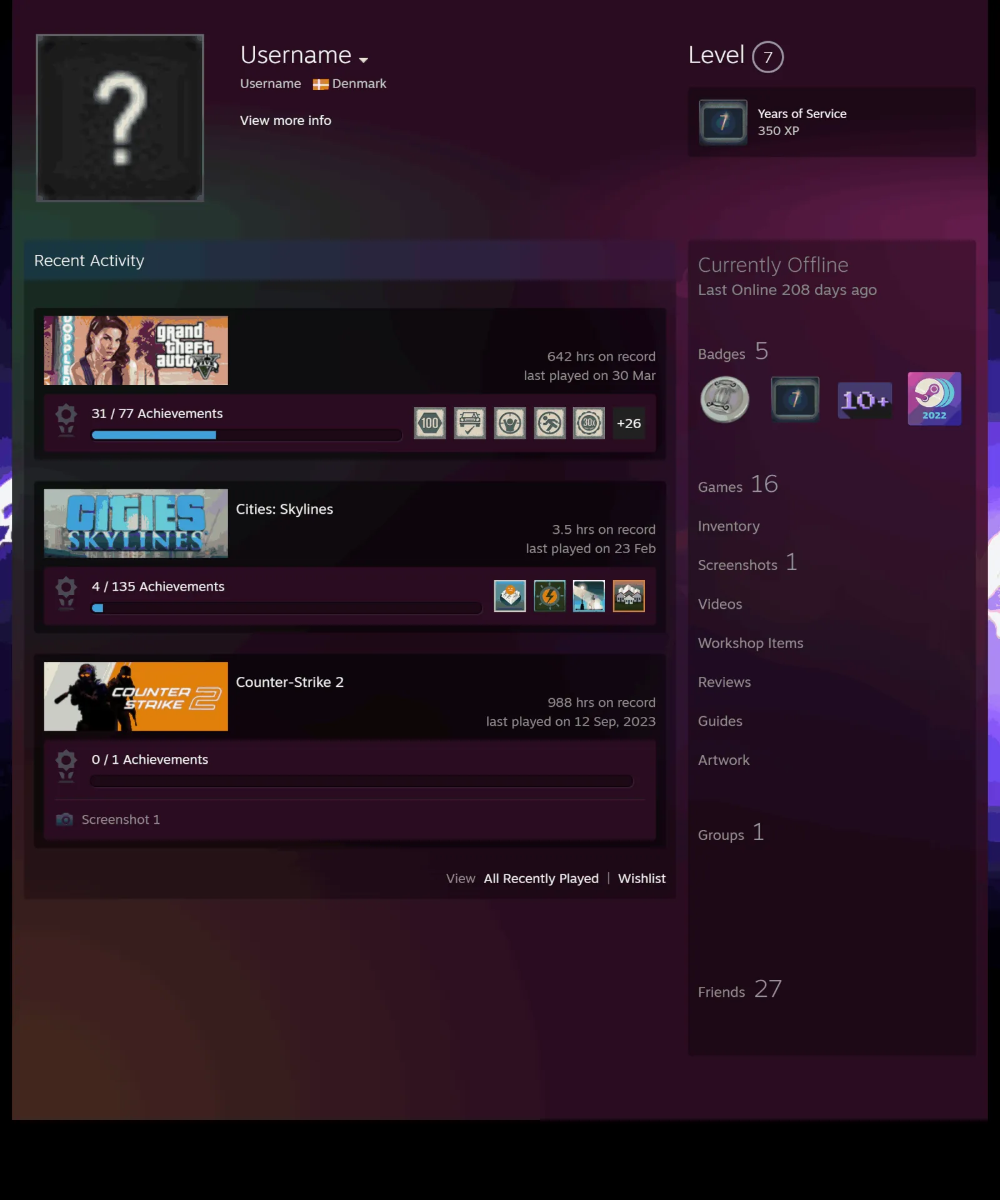The width and height of the screenshot is (1000, 1200).
Task: Open the Skylines lightning bolt achievement icon
Action: click(x=550, y=596)
